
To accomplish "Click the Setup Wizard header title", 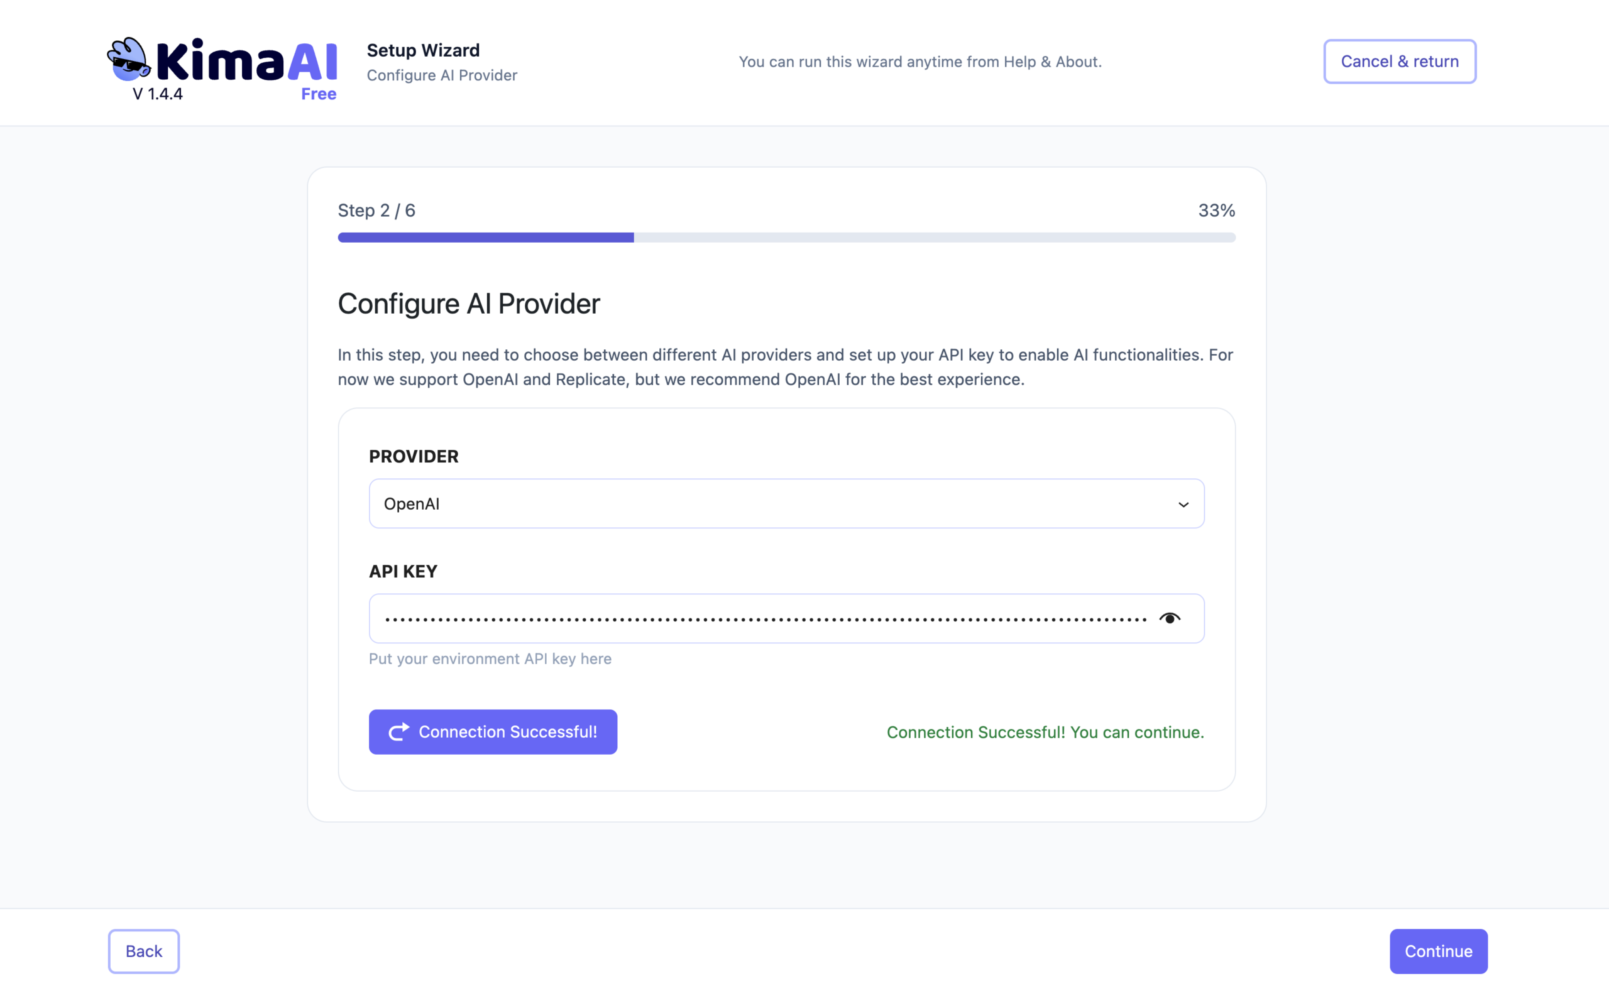I will pyautogui.click(x=424, y=50).
